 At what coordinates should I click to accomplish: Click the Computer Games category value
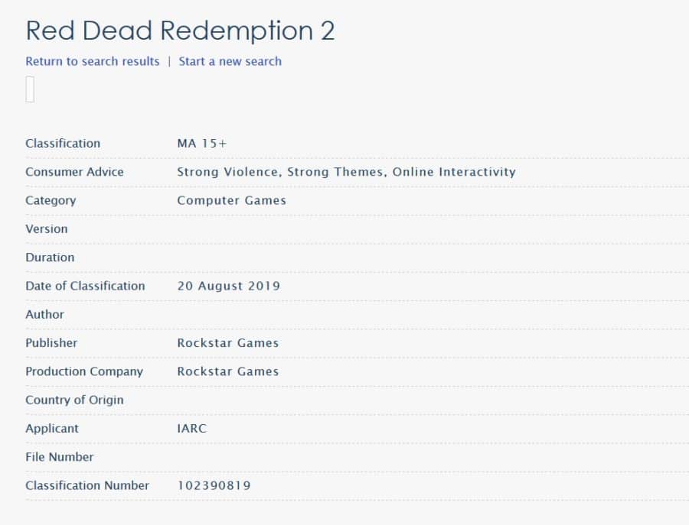231,200
